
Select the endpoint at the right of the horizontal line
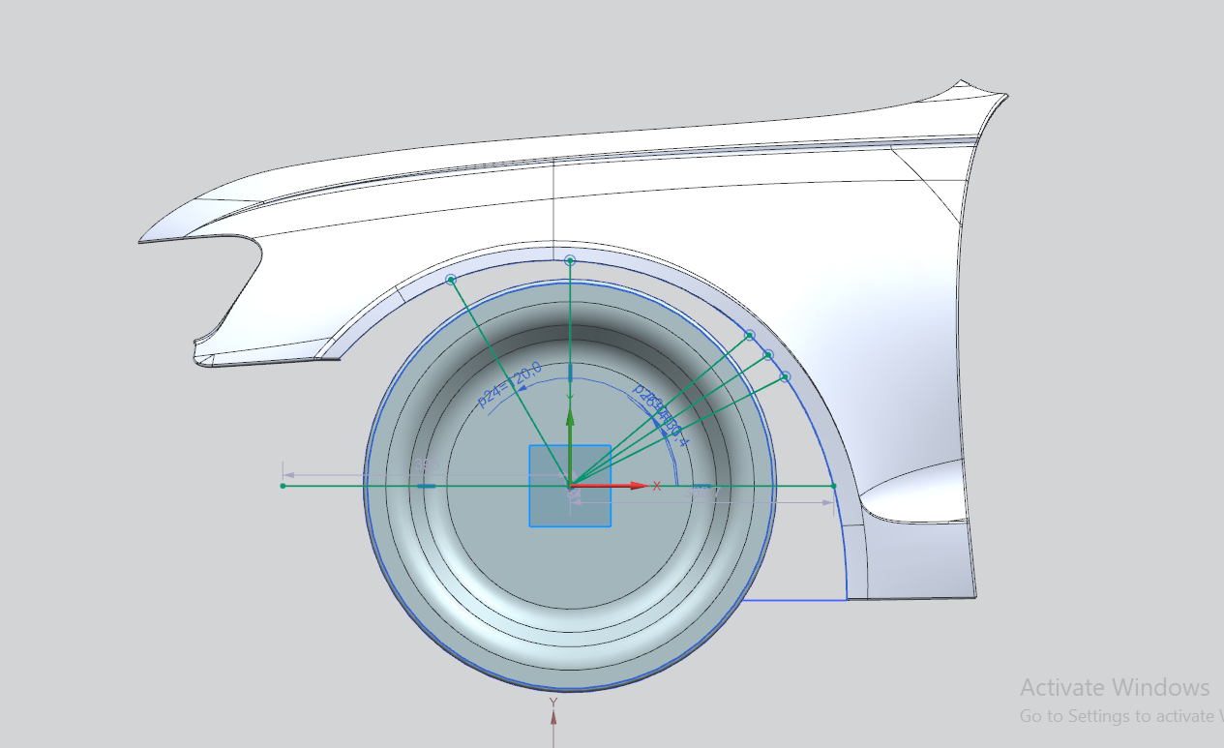[833, 486]
